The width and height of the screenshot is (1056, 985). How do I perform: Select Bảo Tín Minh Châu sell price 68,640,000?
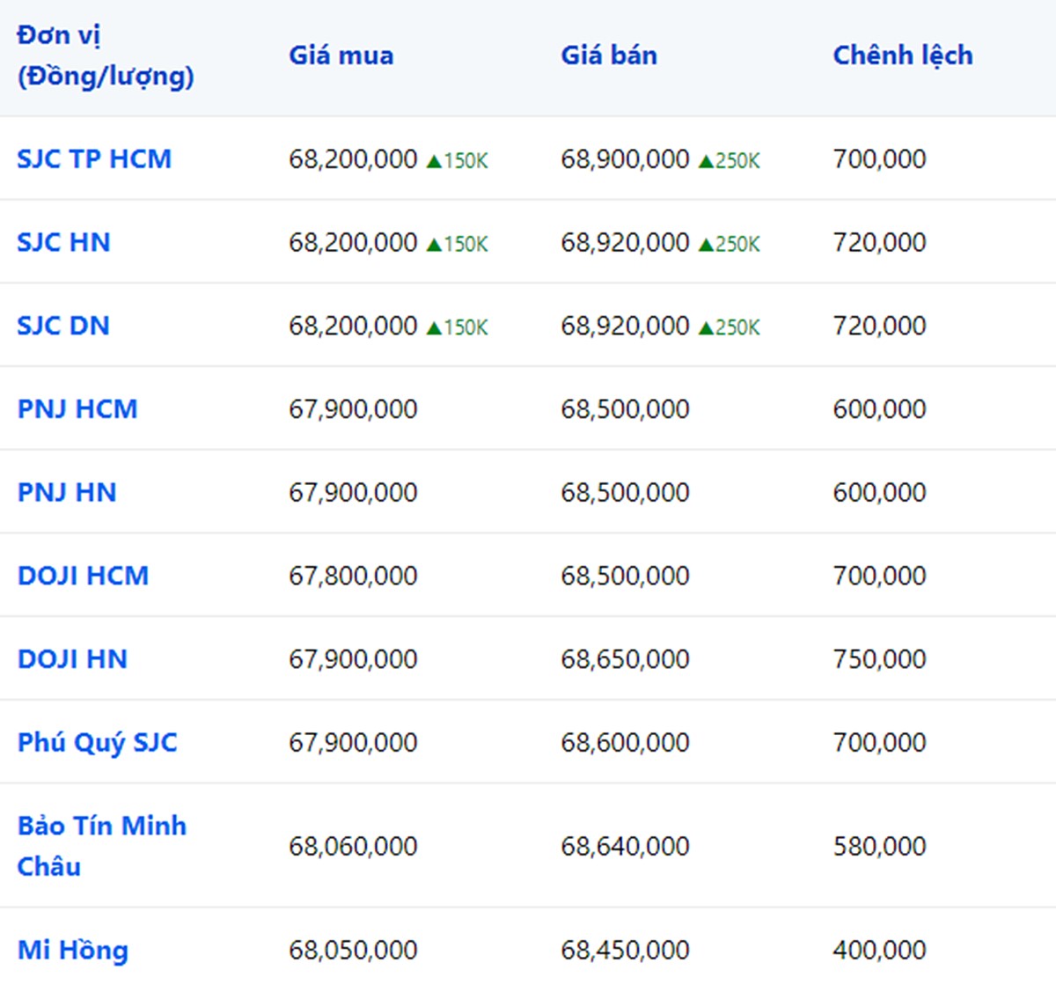pos(625,847)
